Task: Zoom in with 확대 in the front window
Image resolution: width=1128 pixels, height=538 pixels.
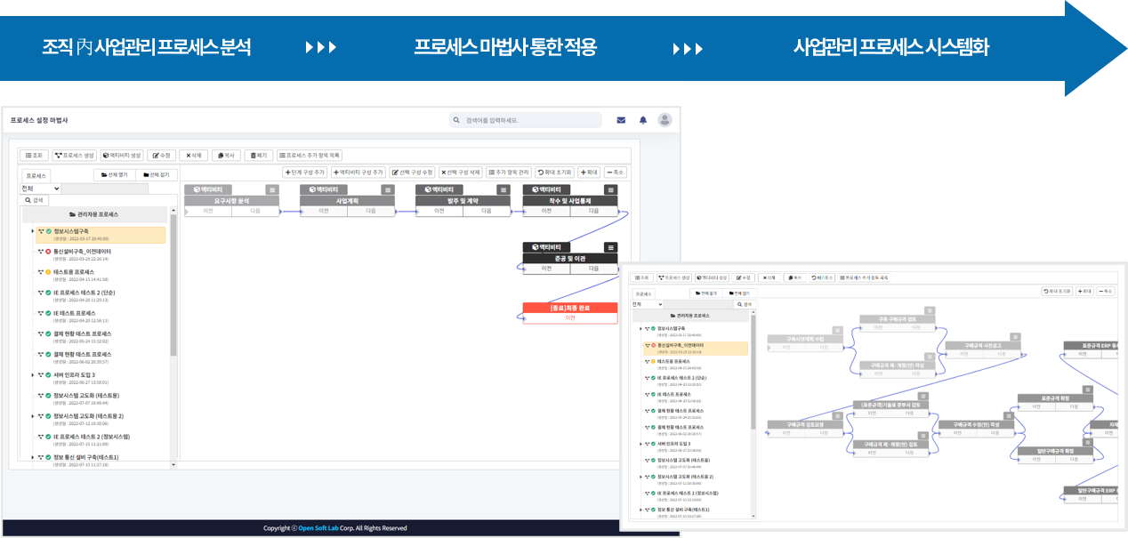Action: pos(1084,291)
